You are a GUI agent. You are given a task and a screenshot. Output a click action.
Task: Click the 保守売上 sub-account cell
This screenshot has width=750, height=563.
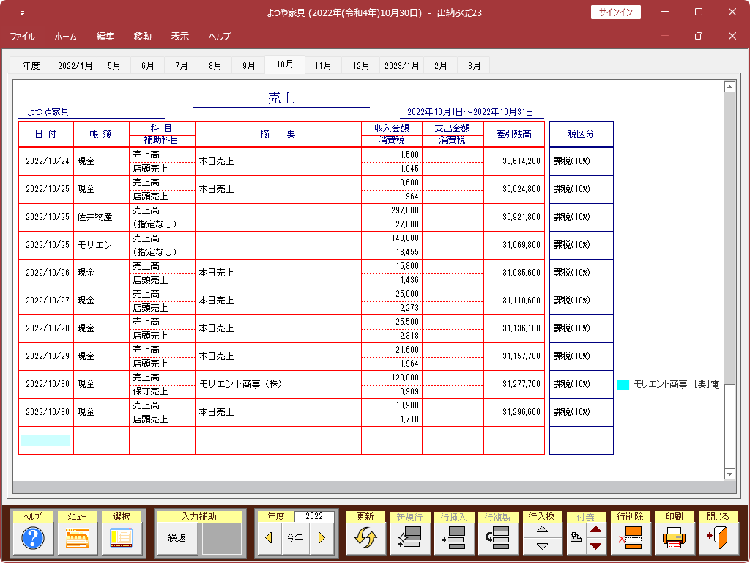point(162,391)
